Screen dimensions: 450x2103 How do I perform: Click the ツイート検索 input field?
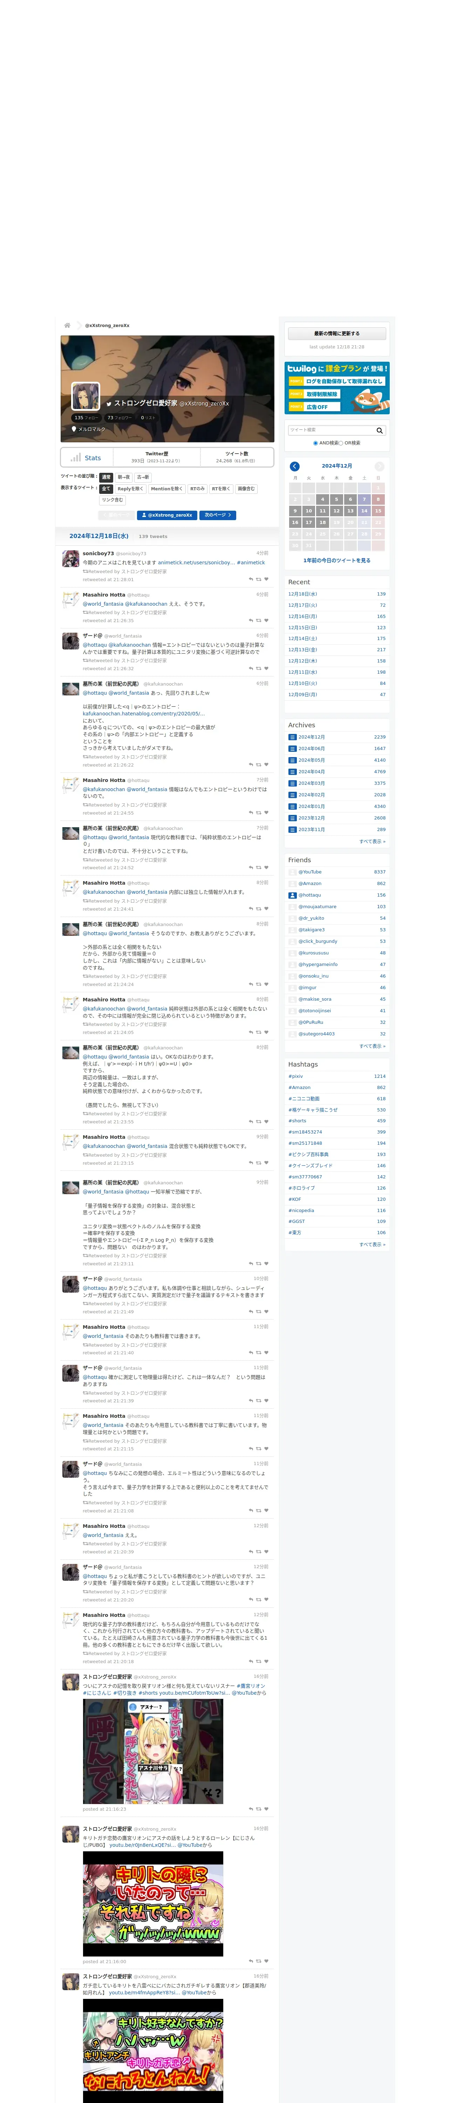(331, 430)
